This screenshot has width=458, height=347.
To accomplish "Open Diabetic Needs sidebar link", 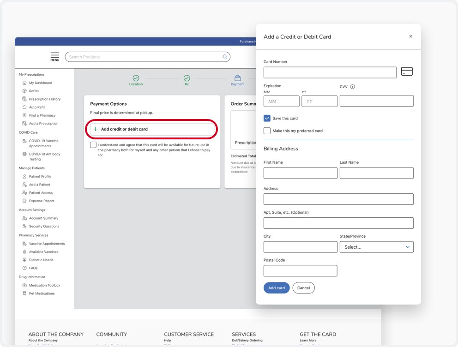I will pos(41,260).
